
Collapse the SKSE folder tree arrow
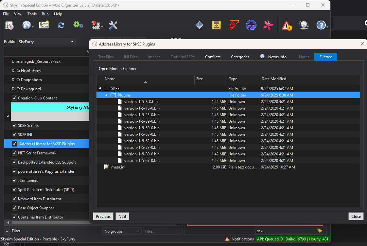point(100,88)
